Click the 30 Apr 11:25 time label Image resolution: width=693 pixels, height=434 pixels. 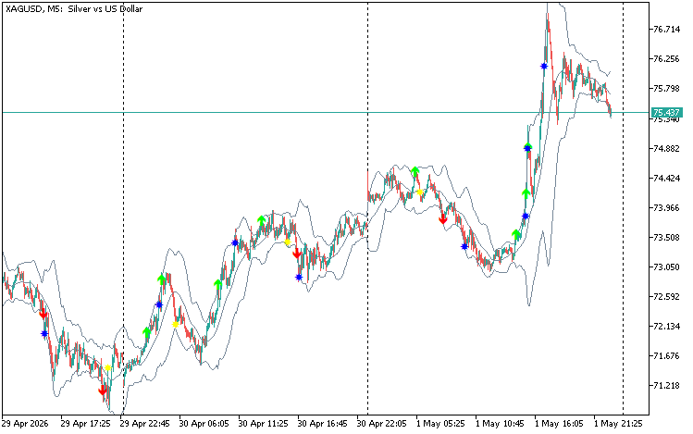(263, 424)
